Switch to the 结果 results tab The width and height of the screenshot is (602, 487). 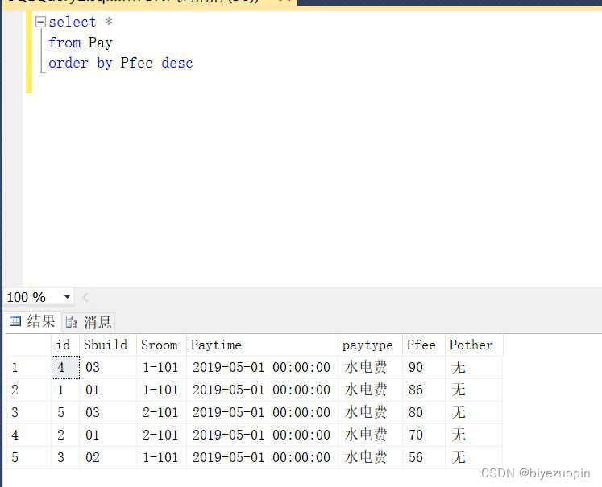pyautogui.click(x=32, y=321)
